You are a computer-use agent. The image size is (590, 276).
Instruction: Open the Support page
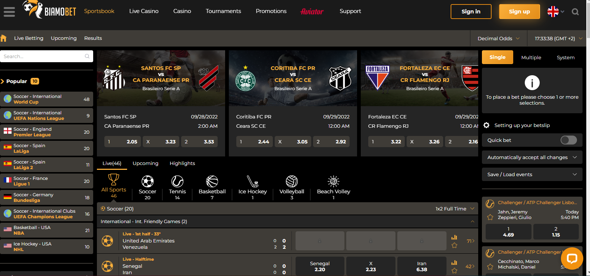(x=350, y=11)
